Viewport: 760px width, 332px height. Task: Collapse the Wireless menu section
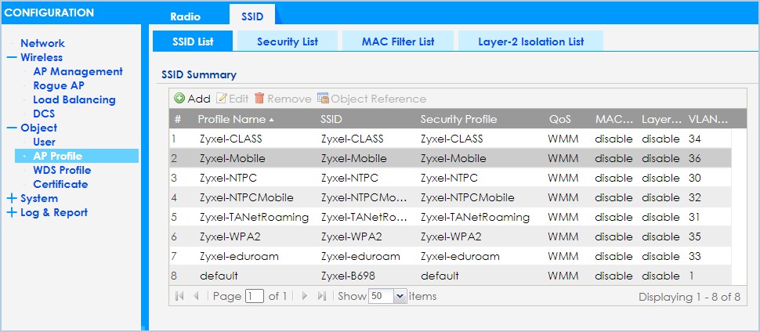pos(12,57)
